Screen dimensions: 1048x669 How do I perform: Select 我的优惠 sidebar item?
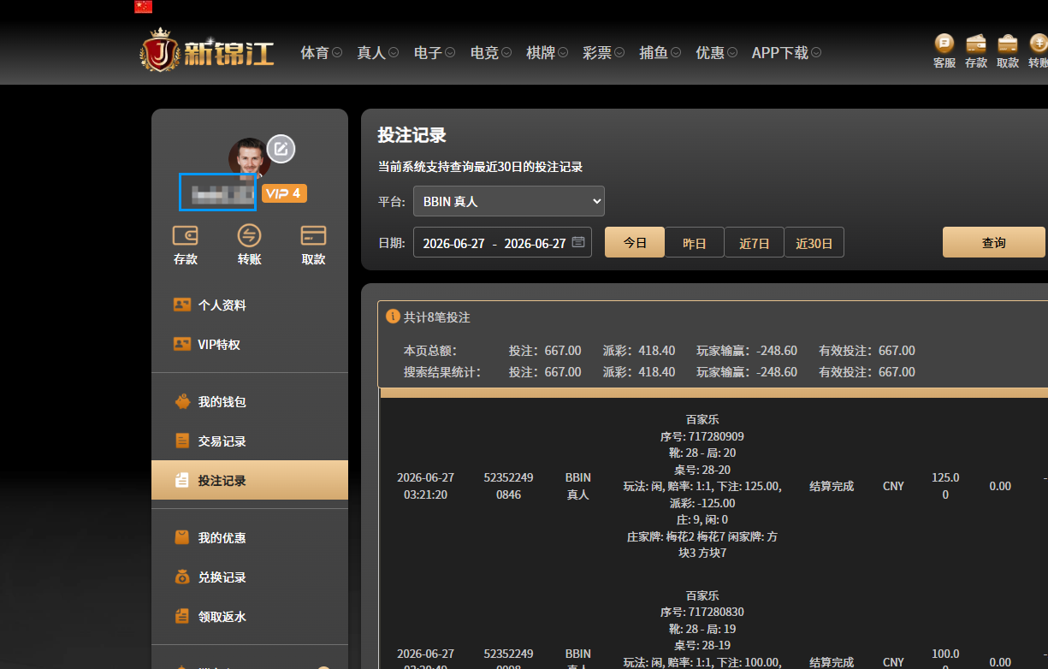pyautogui.click(x=250, y=537)
